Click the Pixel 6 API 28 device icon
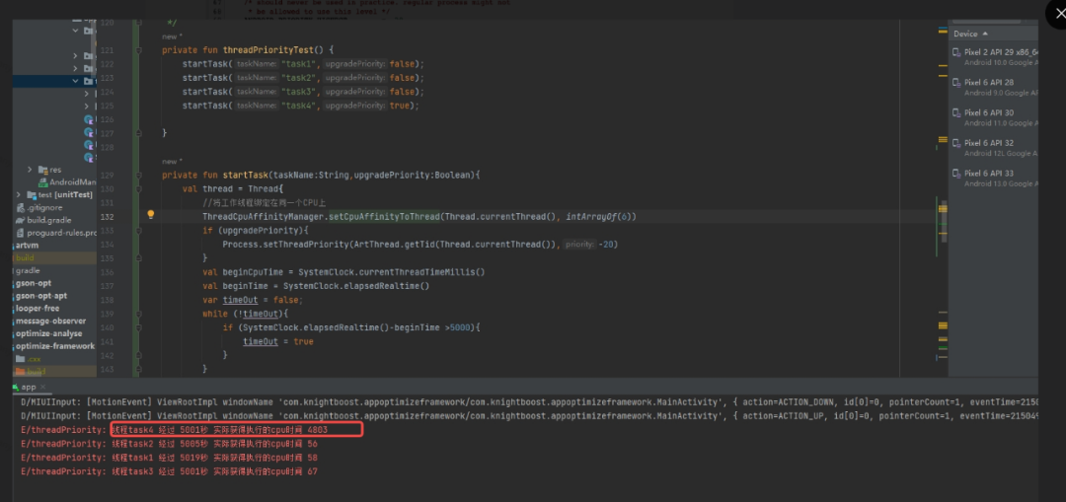The image size is (1066, 502). pos(956,83)
